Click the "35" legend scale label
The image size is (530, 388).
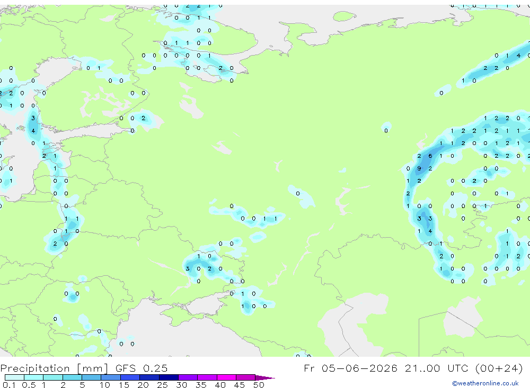201,385
